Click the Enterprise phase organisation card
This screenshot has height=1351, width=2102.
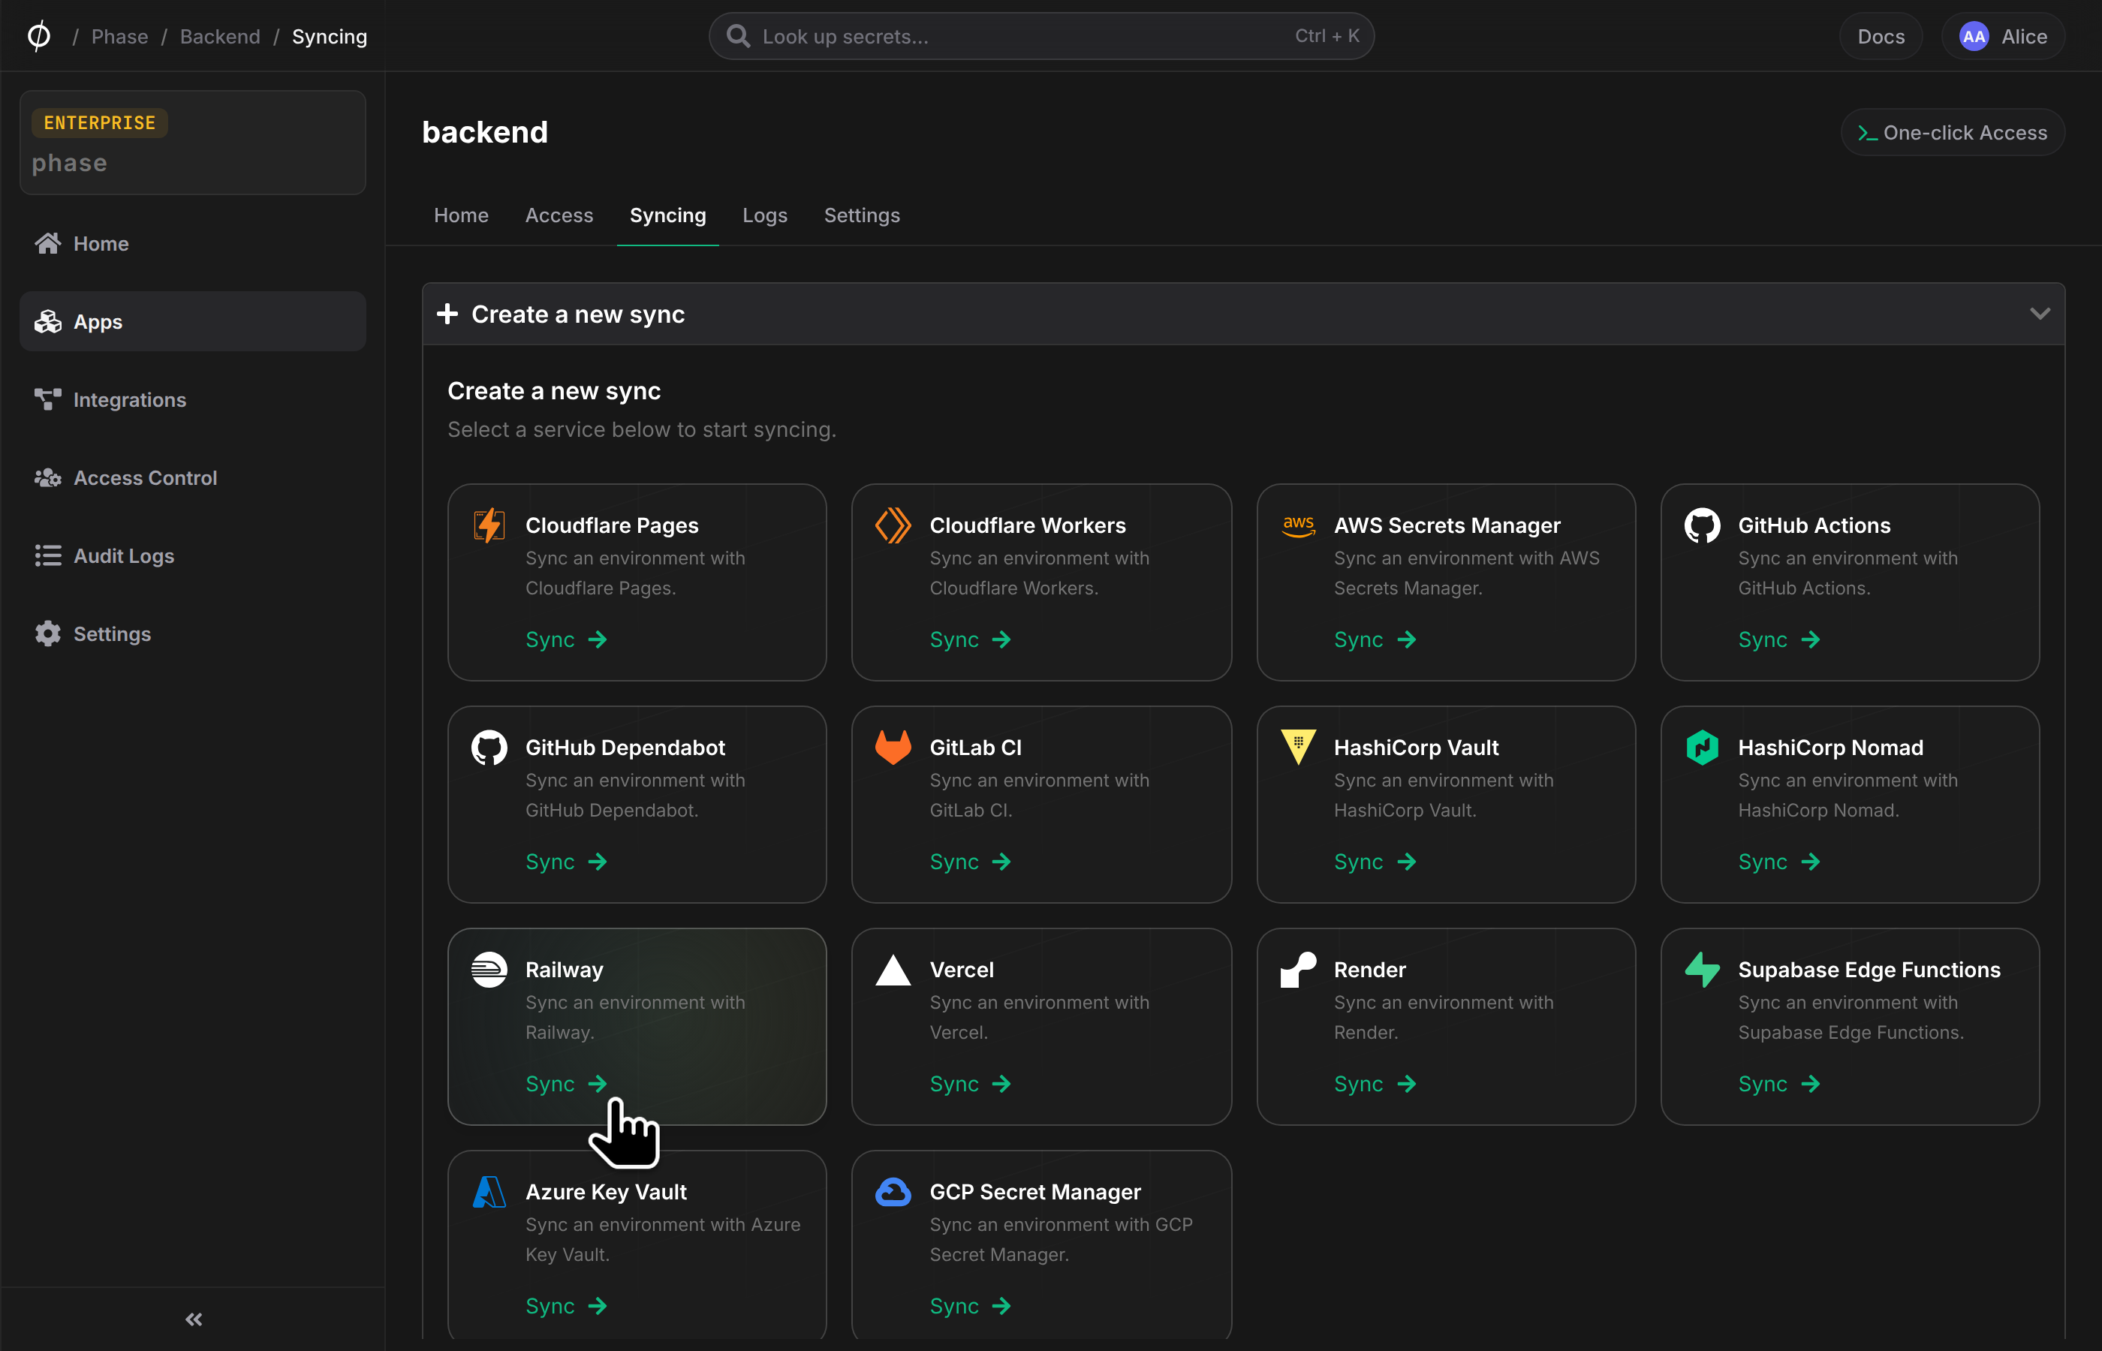coord(193,142)
